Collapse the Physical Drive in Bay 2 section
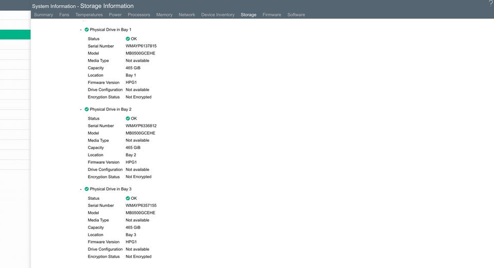Viewport: 494px width, 268px height. click(x=81, y=110)
